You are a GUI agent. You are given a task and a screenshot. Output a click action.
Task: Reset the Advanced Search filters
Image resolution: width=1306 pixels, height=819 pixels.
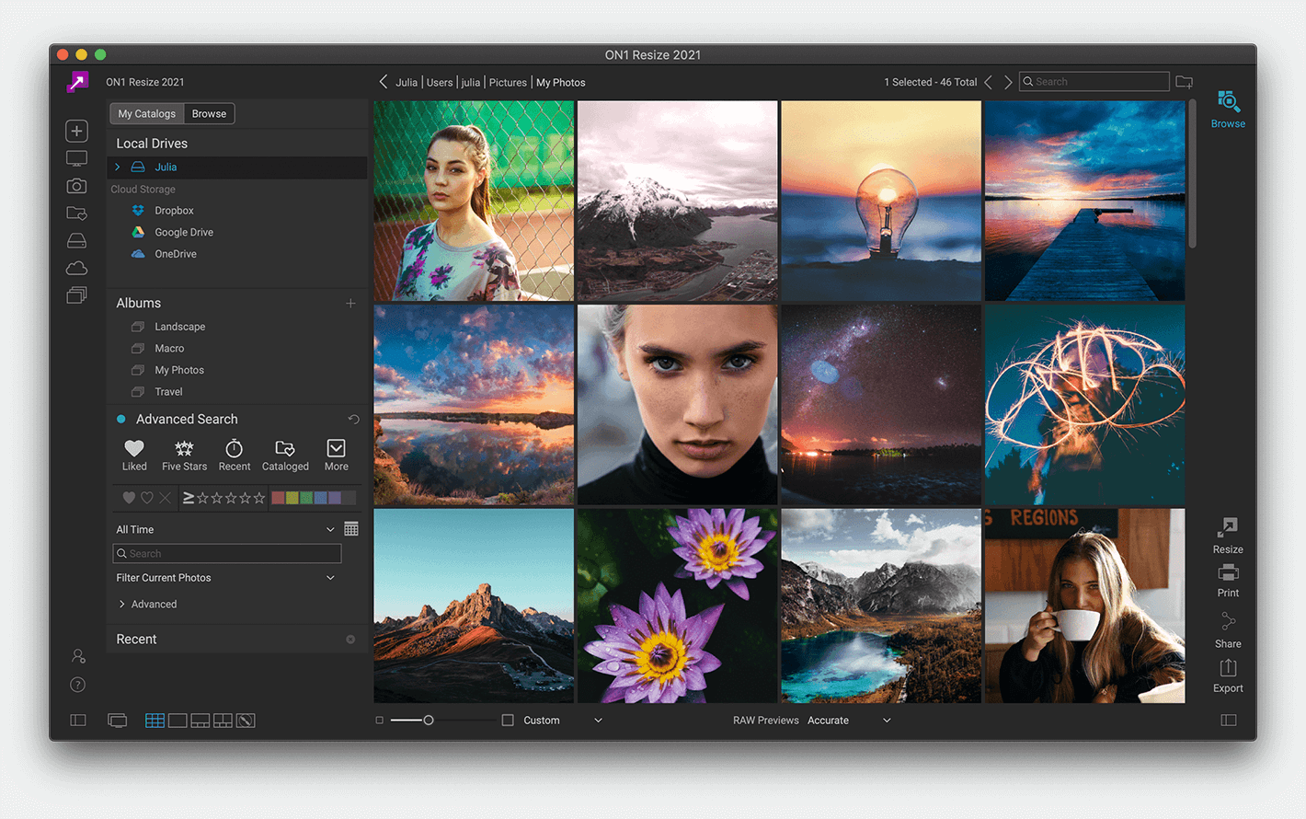pos(354,420)
